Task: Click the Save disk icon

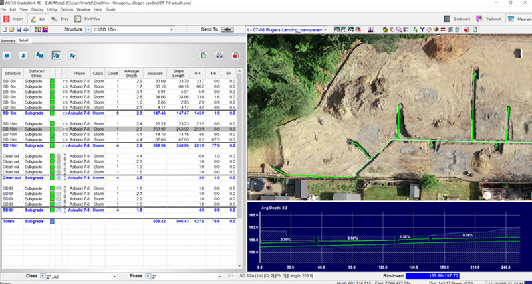Action: (19, 29)
